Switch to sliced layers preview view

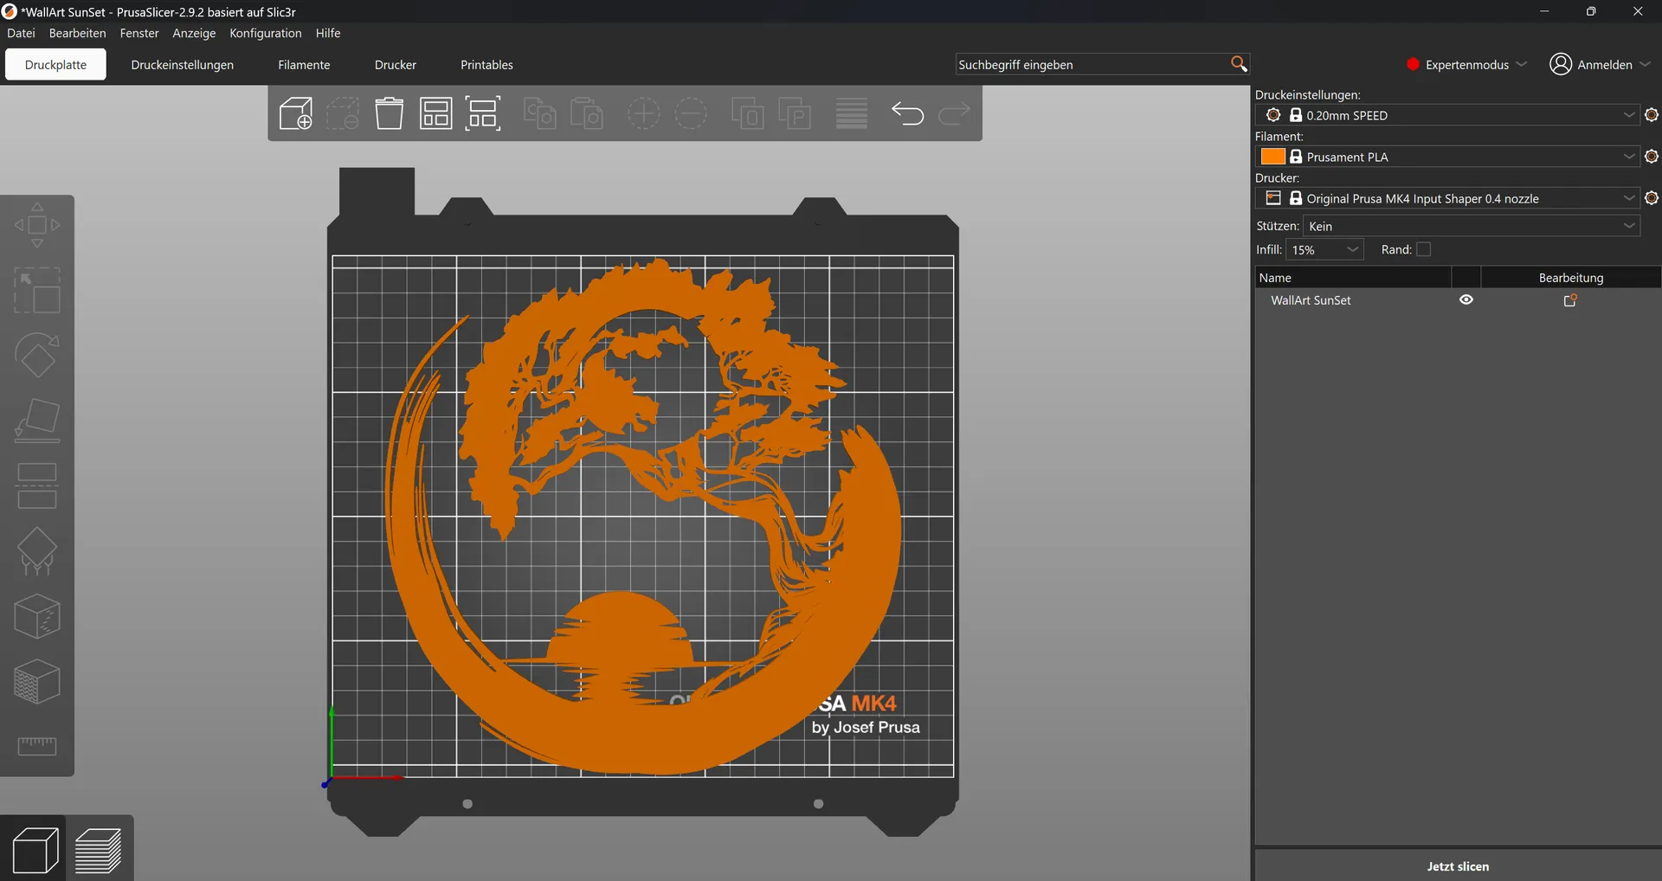pyautogui.click(x=99, y=849)
